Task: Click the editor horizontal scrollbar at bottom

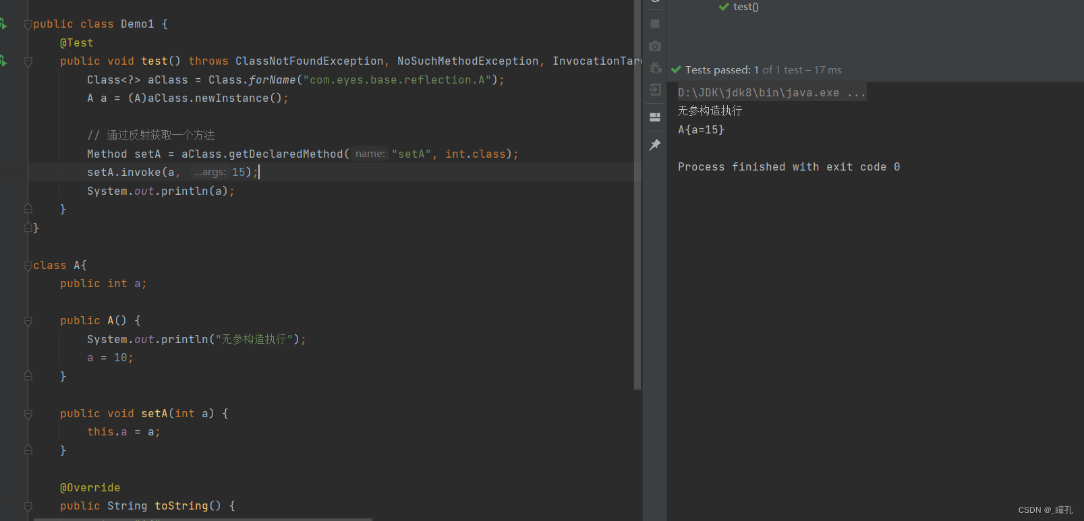Action: tap(202, 519)
